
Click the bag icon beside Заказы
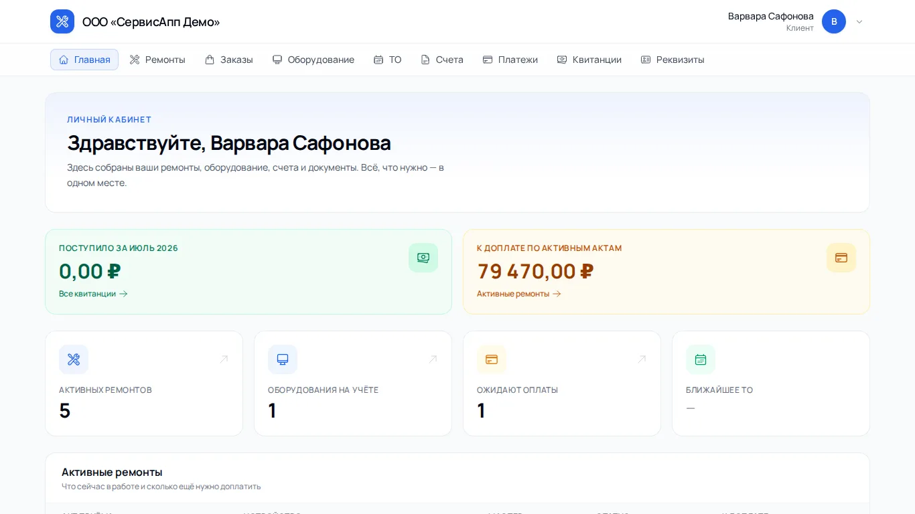point(210,60)
